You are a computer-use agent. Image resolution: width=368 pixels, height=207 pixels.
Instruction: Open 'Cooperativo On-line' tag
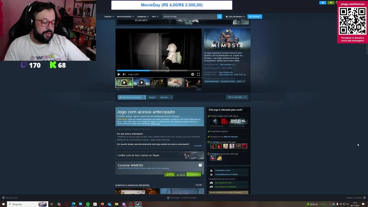coord(228,81)
